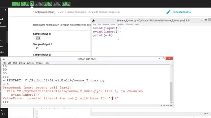Click the Shell vertical scrollbar thumb
Viewport: 211px width, 118px height.
tap(171, 92)
